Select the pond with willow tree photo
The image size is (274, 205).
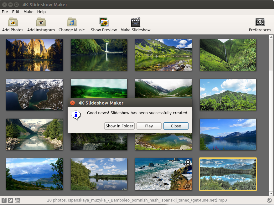pyautogui.click(x=99, y=174)
